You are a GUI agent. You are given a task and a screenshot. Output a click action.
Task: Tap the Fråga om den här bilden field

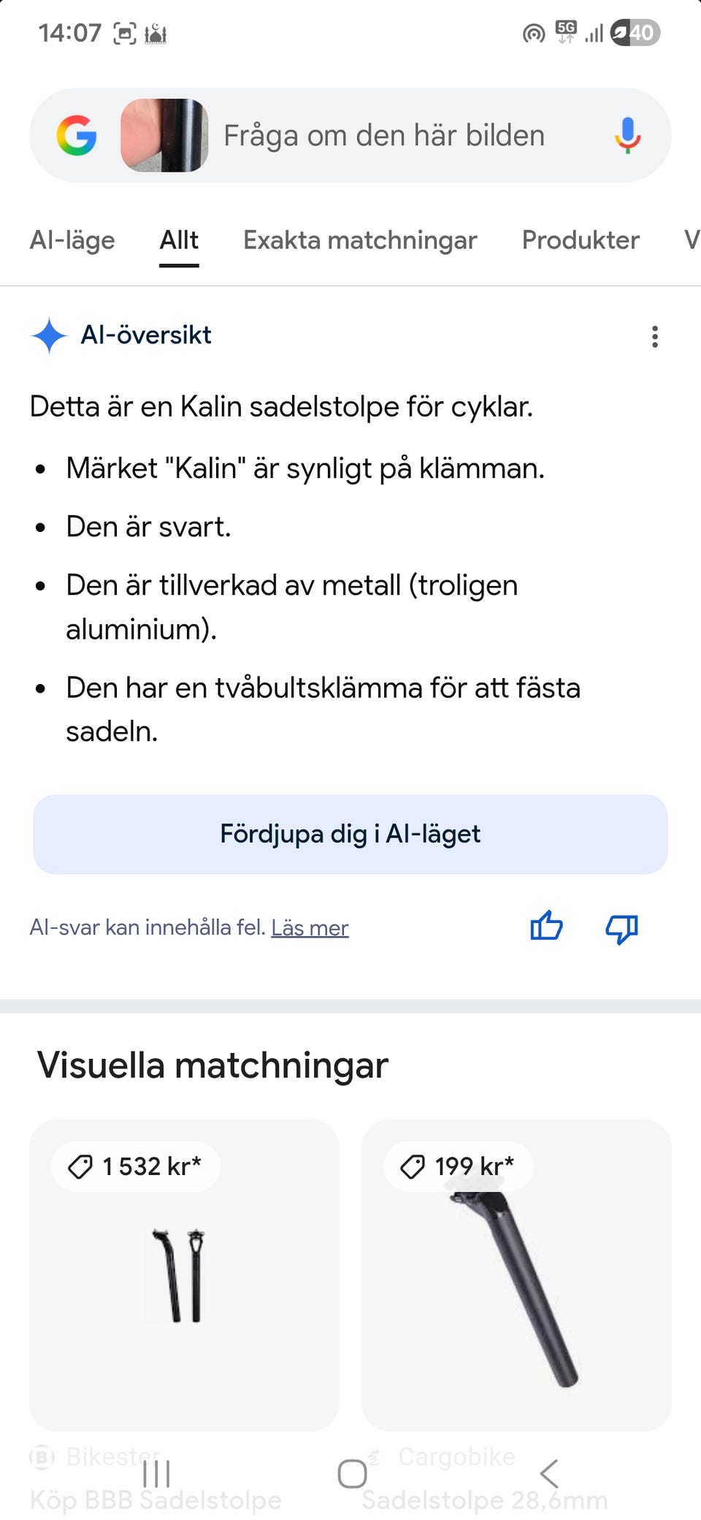(384, 136)
